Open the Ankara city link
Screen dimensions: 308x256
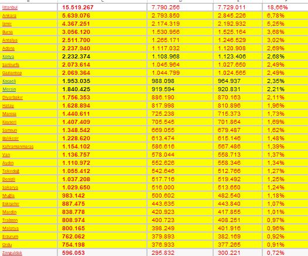(9, 16)
